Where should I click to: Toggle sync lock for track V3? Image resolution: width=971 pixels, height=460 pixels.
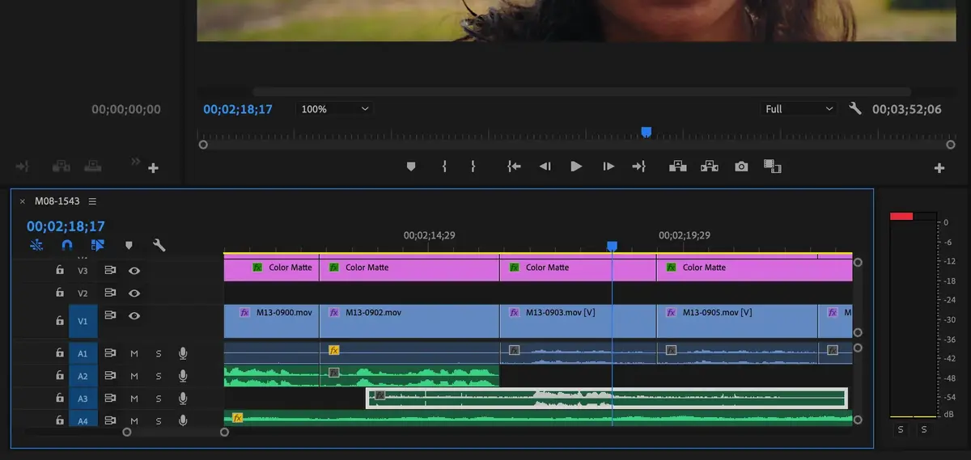click(x=111, y=271)
